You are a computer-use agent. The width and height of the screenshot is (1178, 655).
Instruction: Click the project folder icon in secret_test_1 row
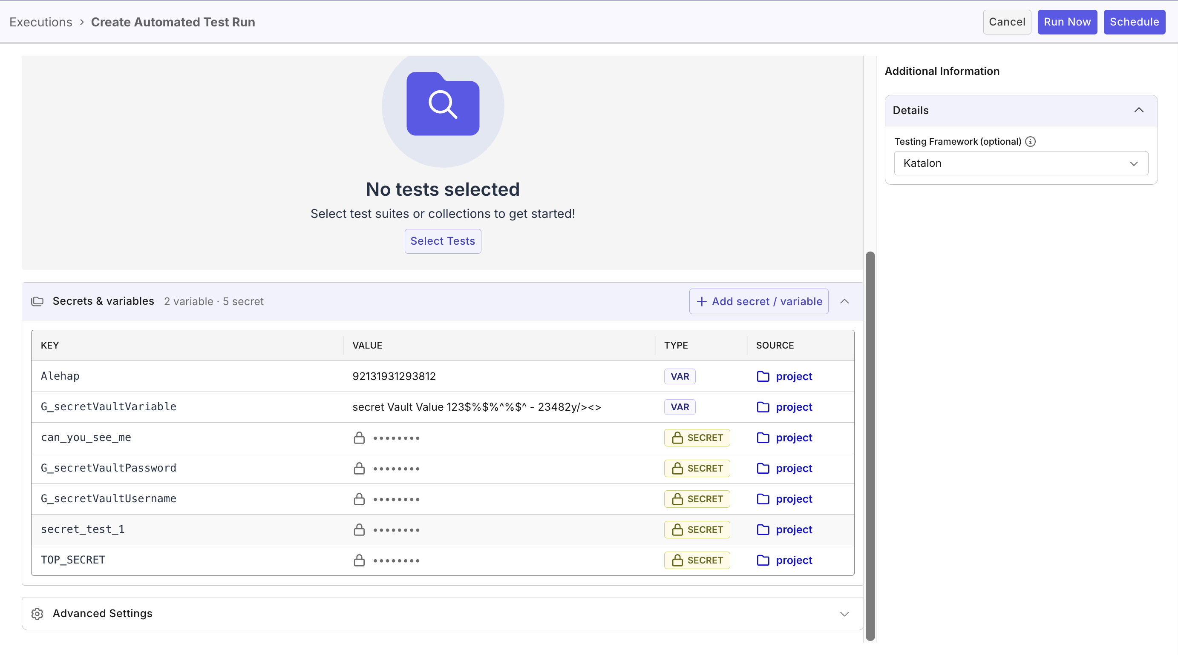click(763, 529)
